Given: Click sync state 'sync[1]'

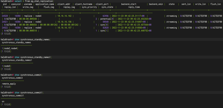Looking at the screenshot, I should (104, 31).
